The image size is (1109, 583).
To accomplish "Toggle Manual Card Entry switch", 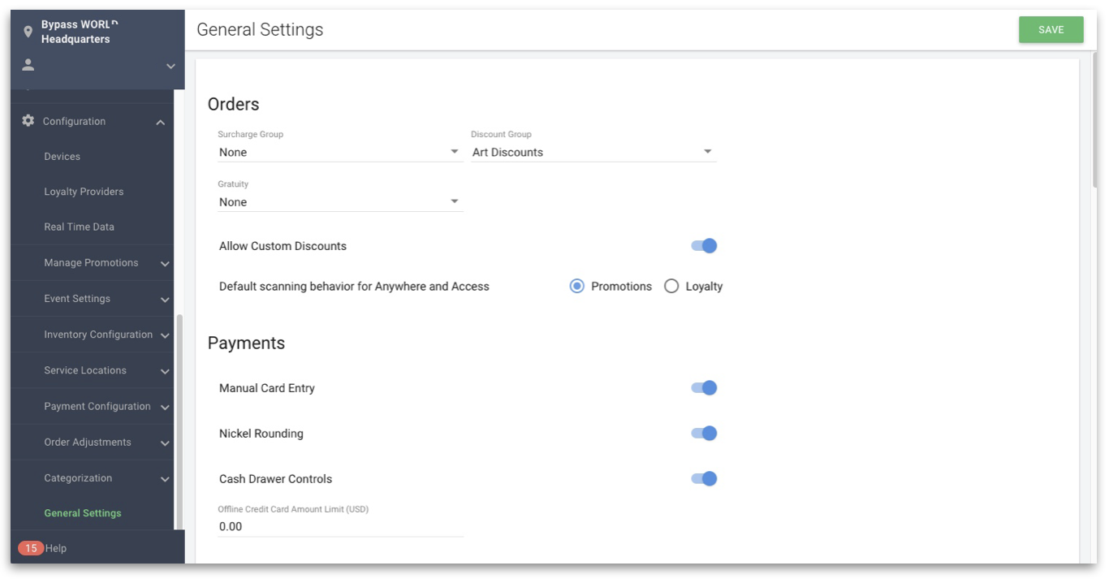I will tap(704, 387).
